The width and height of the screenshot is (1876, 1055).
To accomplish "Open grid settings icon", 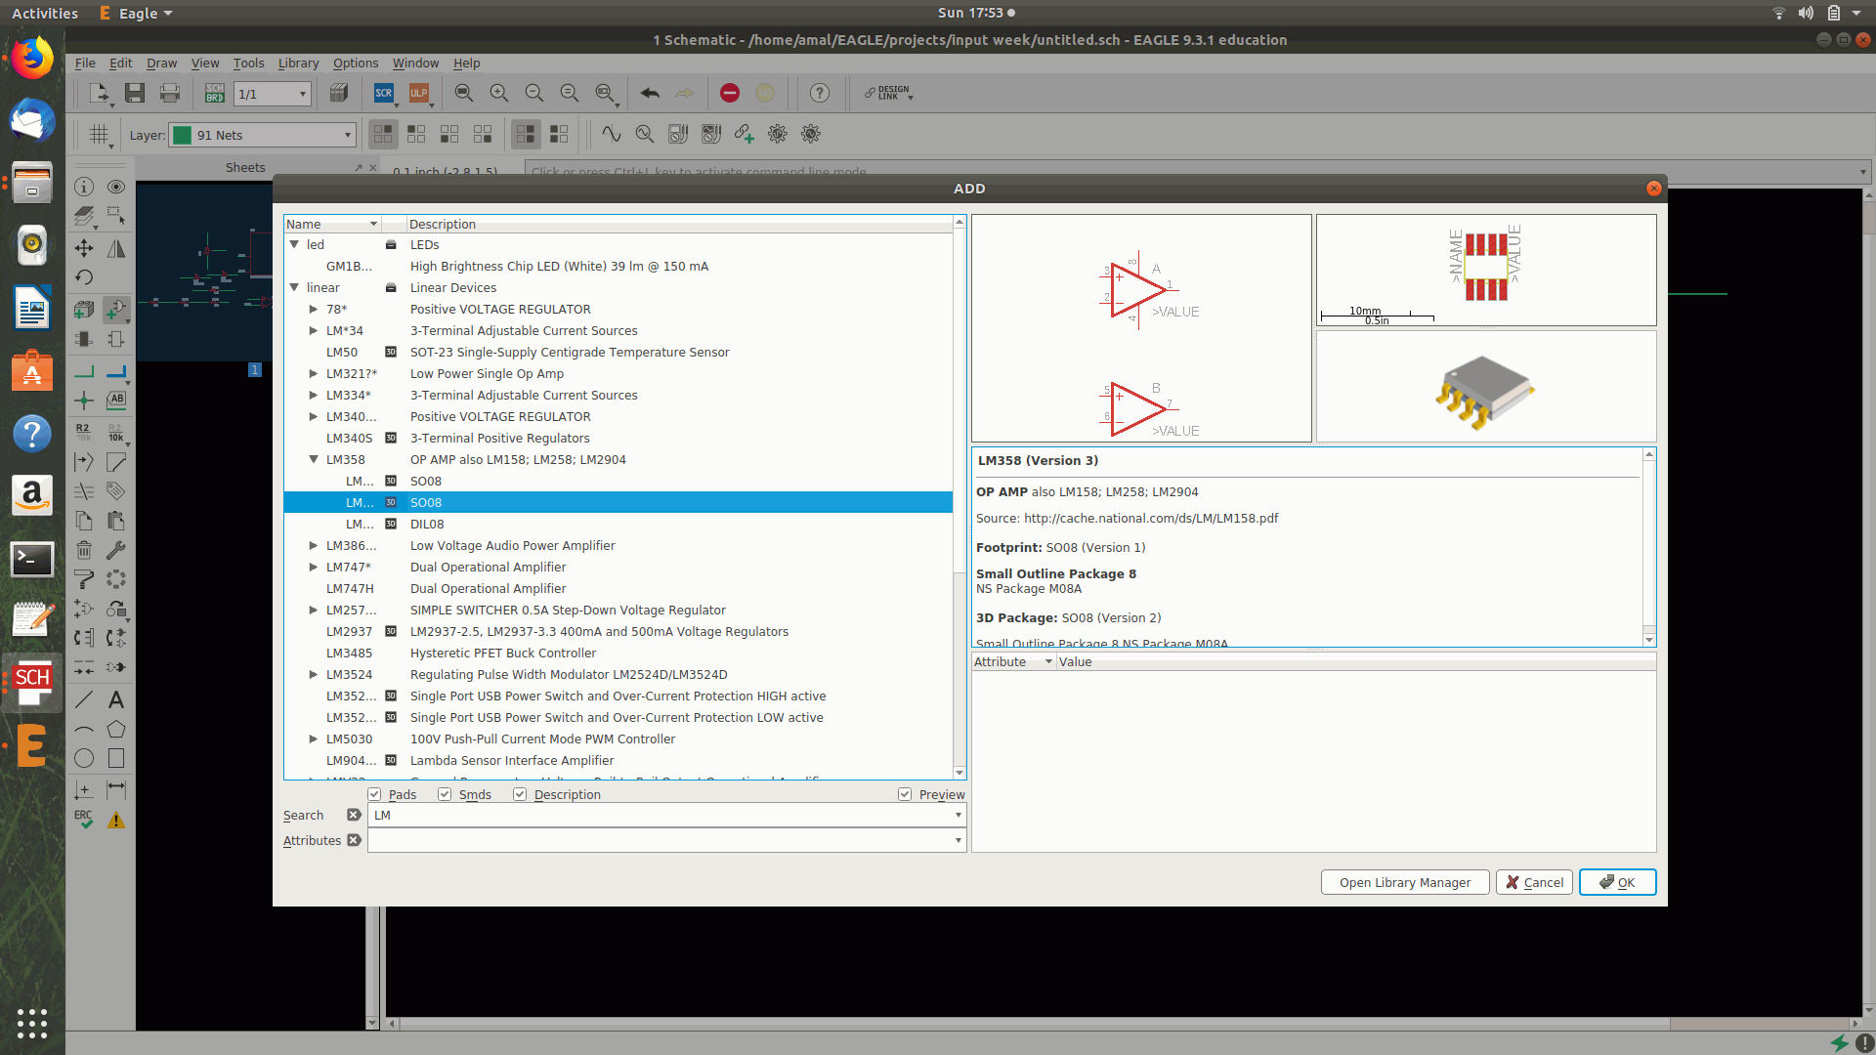I will pos(99,134).
